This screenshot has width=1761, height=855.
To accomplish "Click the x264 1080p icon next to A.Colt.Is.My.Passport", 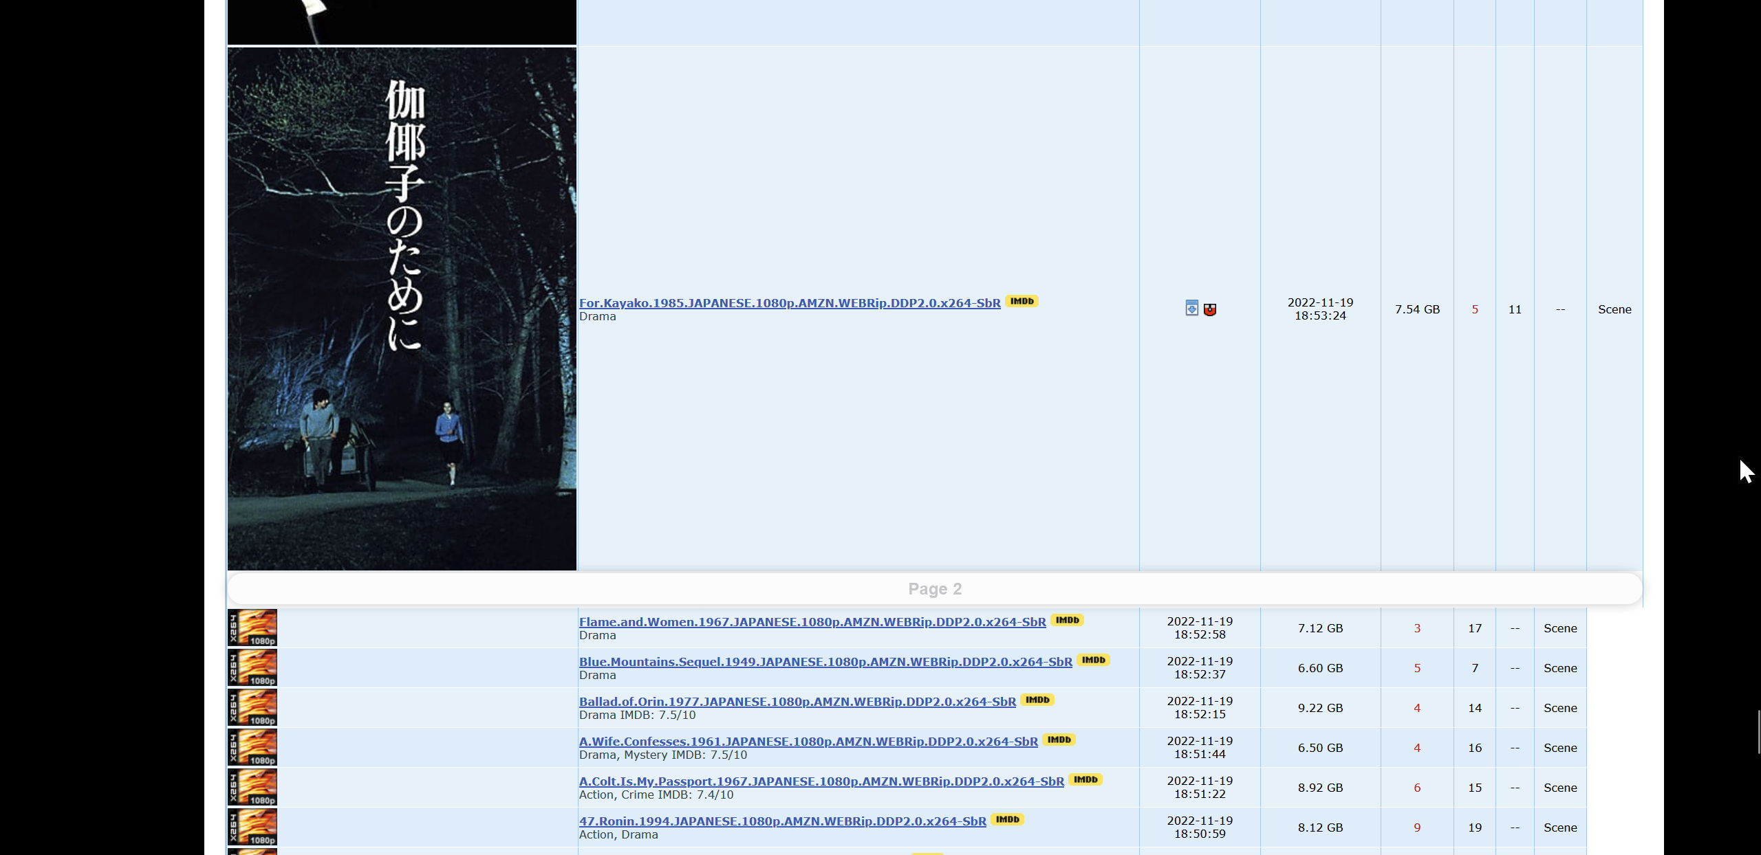I will coord(252,788).
